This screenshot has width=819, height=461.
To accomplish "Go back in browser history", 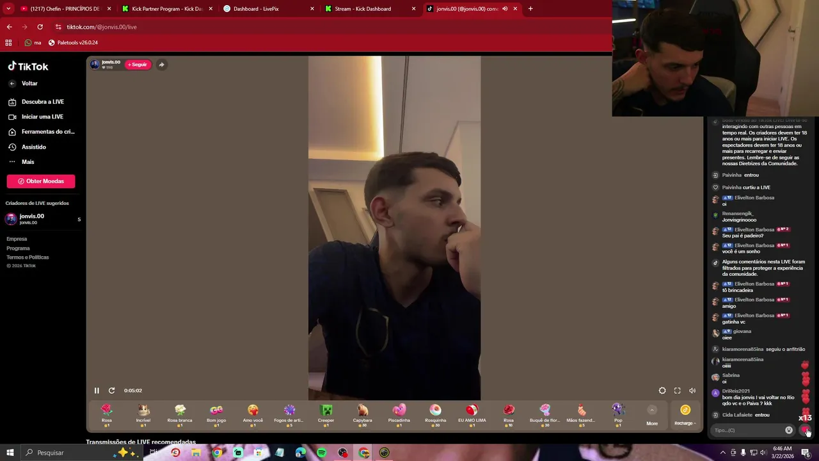I will [9, 27].
